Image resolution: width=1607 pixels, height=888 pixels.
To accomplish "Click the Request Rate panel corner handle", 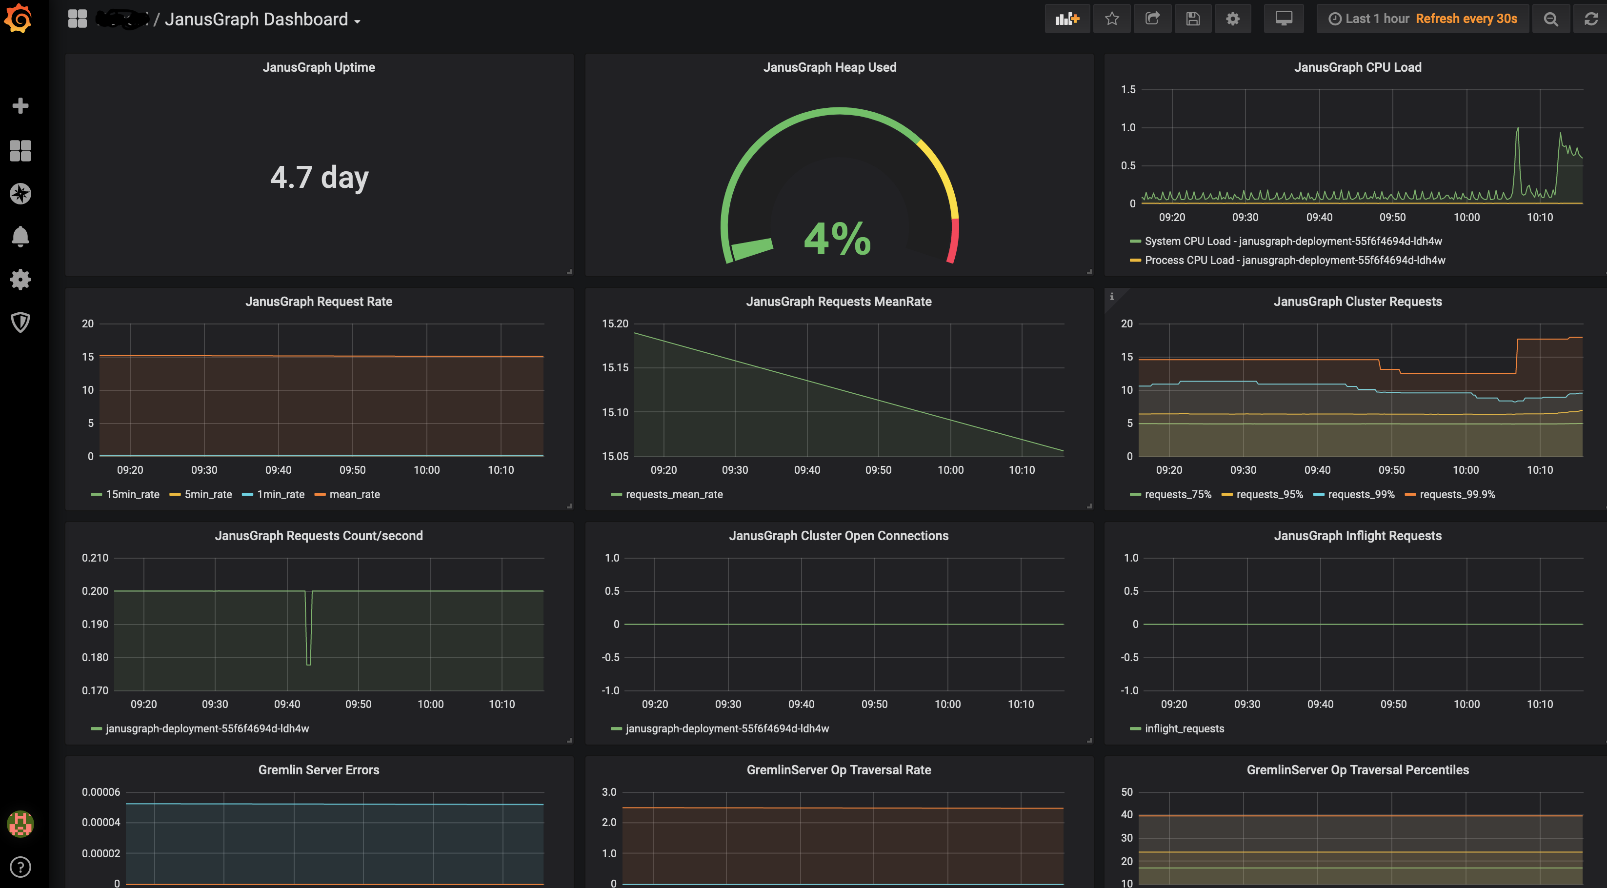I will [x=569, y=505].
